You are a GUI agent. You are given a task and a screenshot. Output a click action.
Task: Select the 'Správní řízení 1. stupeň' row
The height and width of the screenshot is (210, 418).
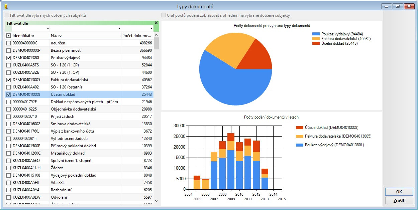(79, 161)
